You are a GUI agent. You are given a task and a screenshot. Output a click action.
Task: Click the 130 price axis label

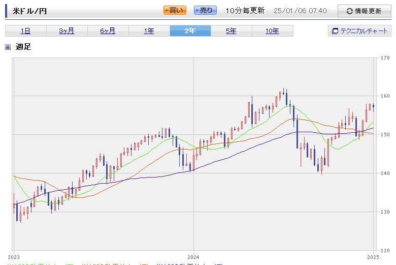pos(385,212)
